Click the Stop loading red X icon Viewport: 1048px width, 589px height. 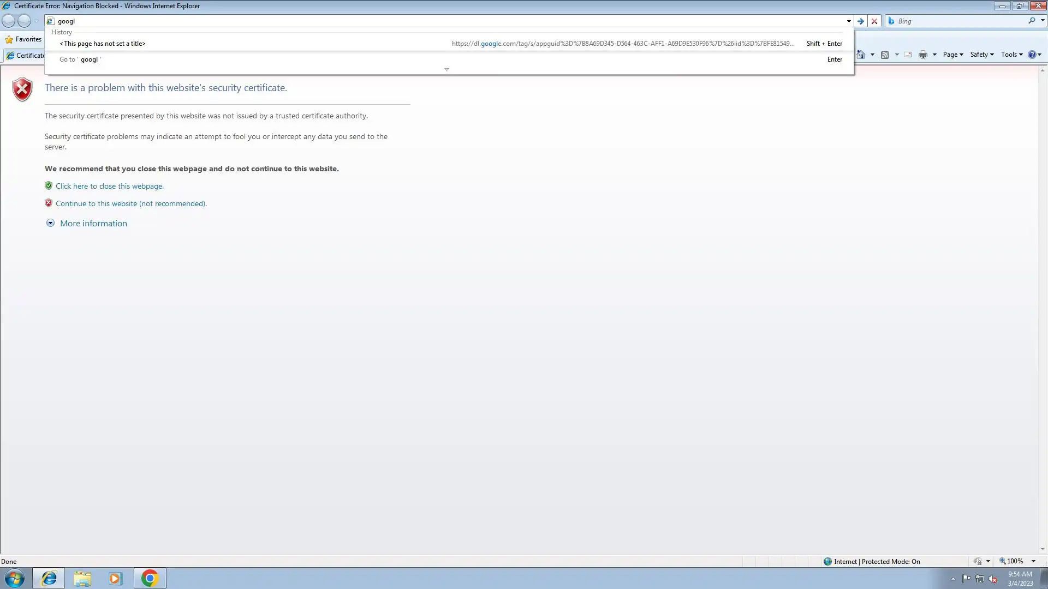pyautogui.click(x=874, y=21)
